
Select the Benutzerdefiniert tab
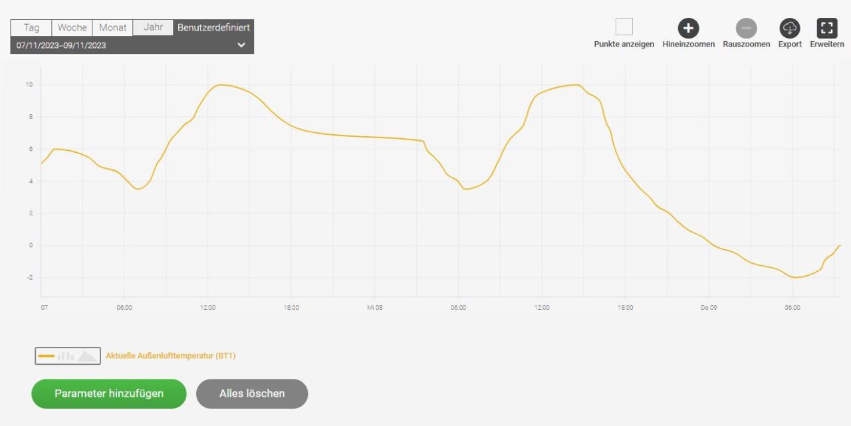coord(213,28)
